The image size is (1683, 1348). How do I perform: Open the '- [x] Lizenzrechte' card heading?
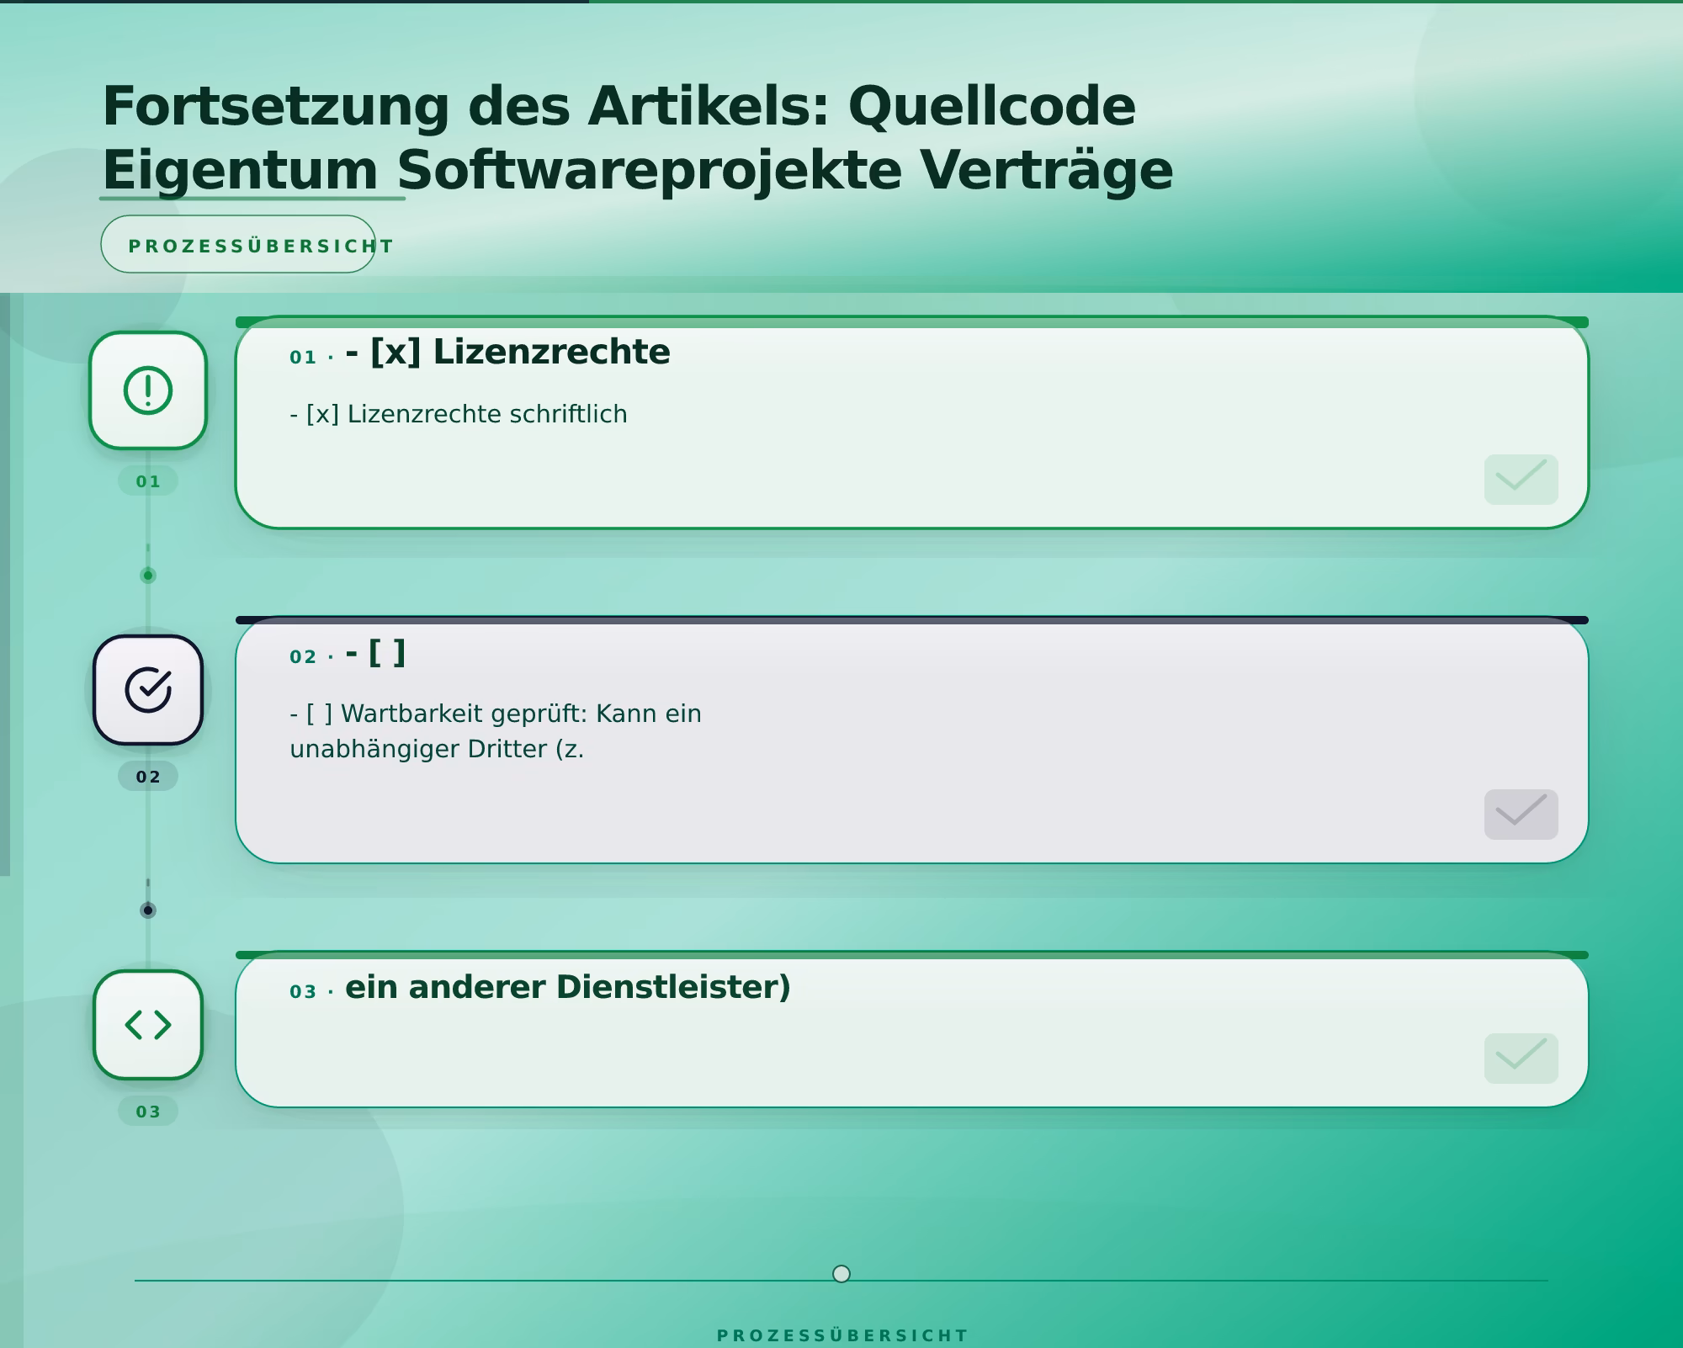click(x=507, y=352)
